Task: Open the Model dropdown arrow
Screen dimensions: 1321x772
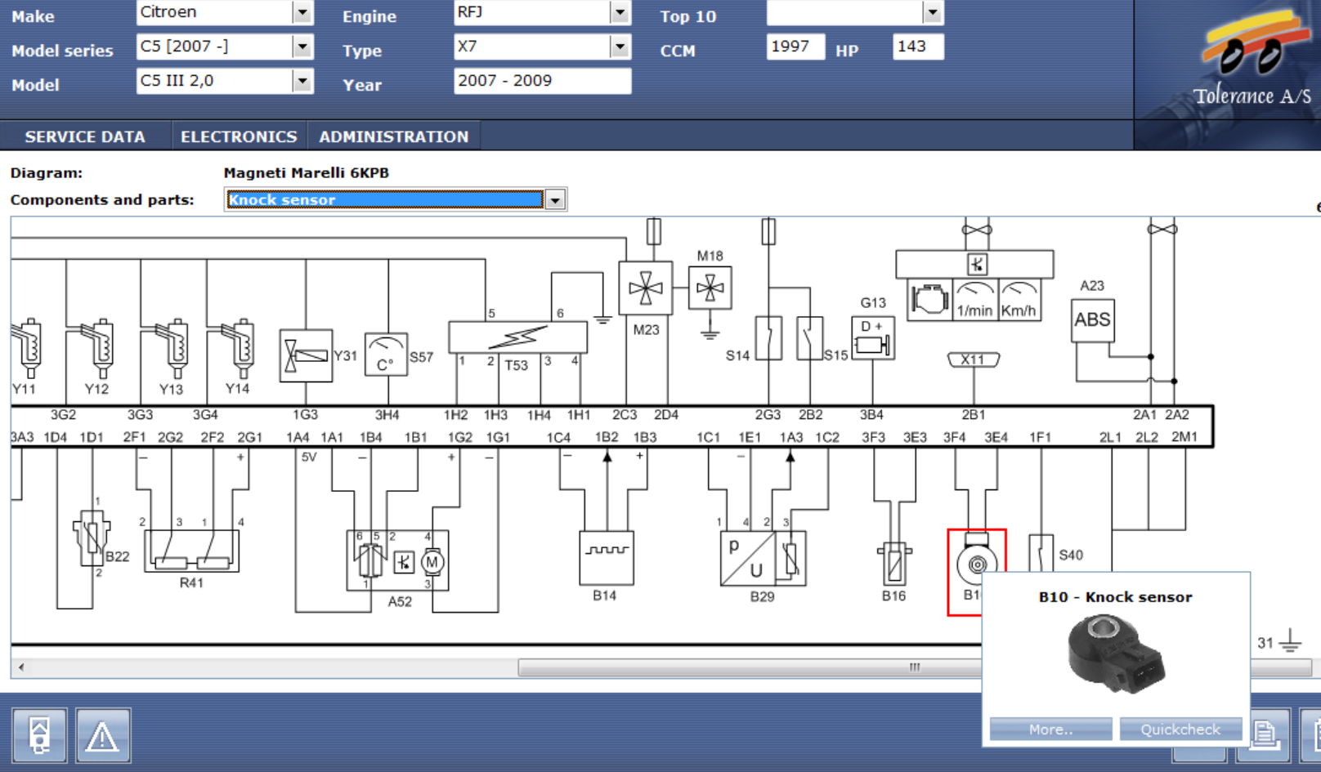Action: tap(302, 81)
